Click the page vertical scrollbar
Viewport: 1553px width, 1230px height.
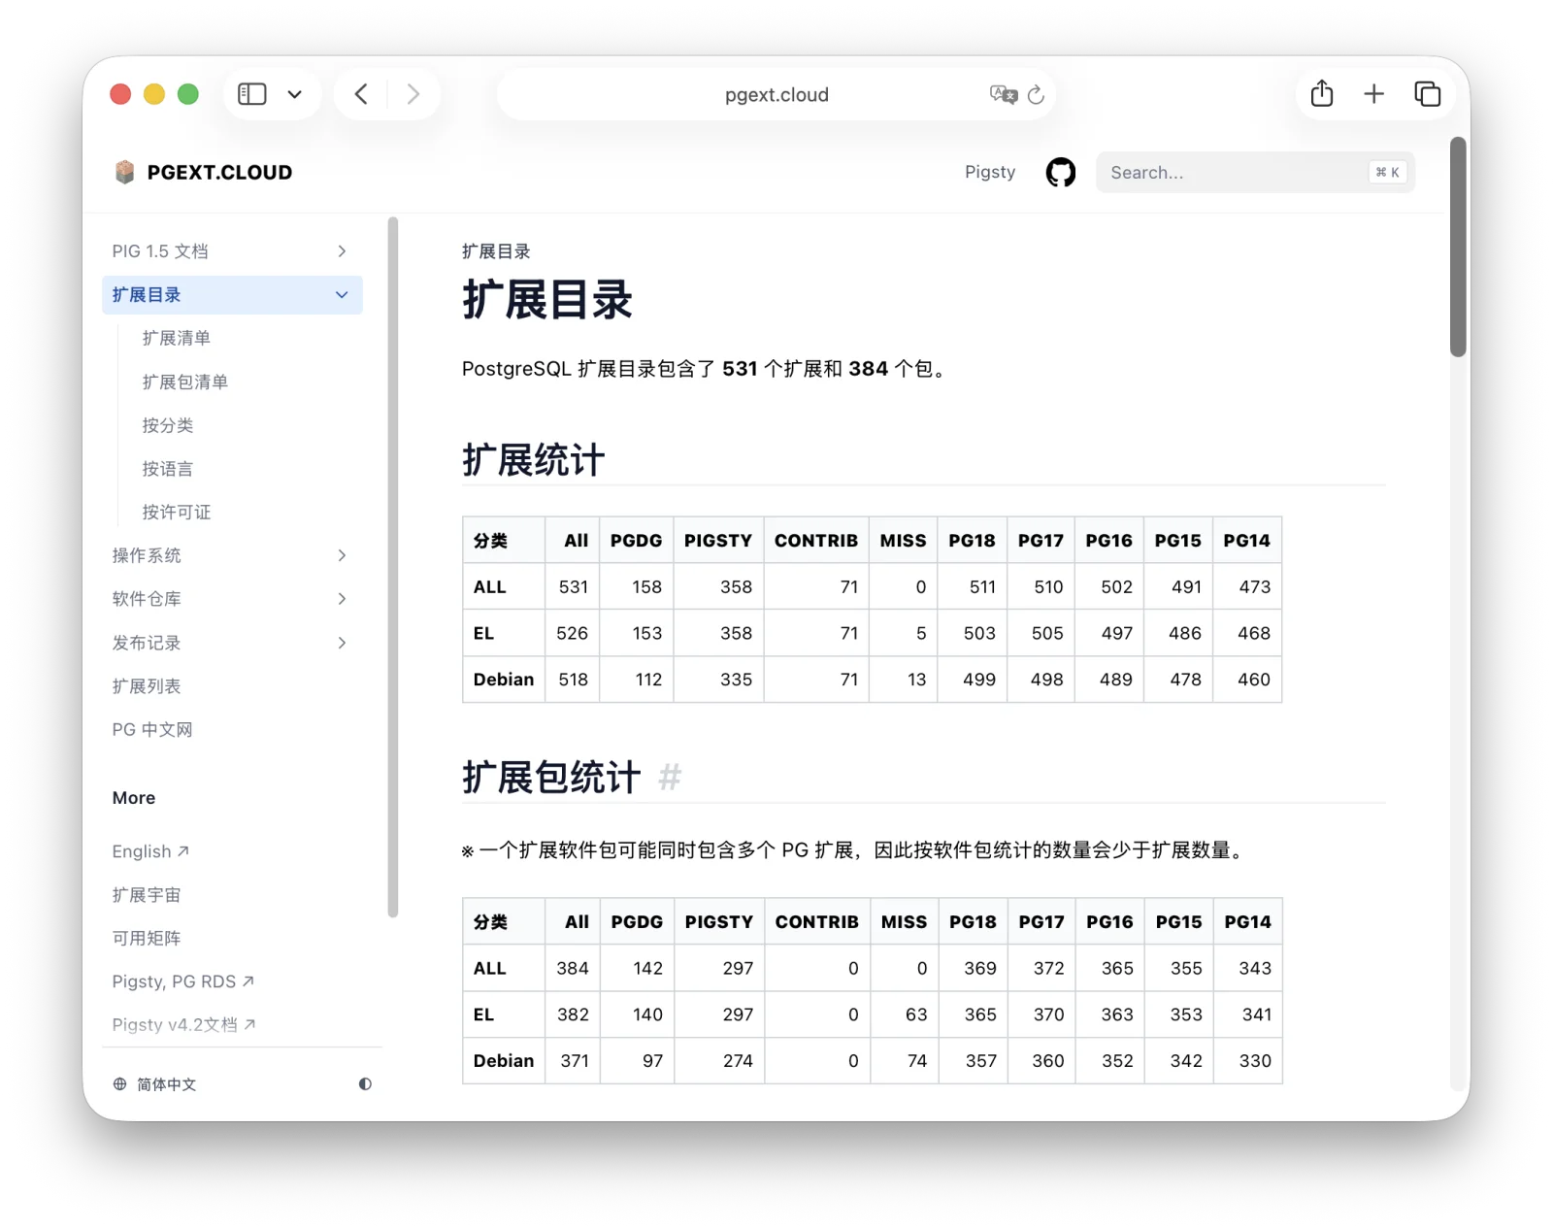point(1458,248)
